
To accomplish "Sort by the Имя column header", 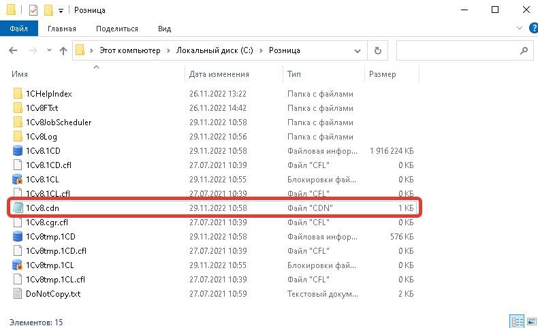I will click(x=20, y=74).
